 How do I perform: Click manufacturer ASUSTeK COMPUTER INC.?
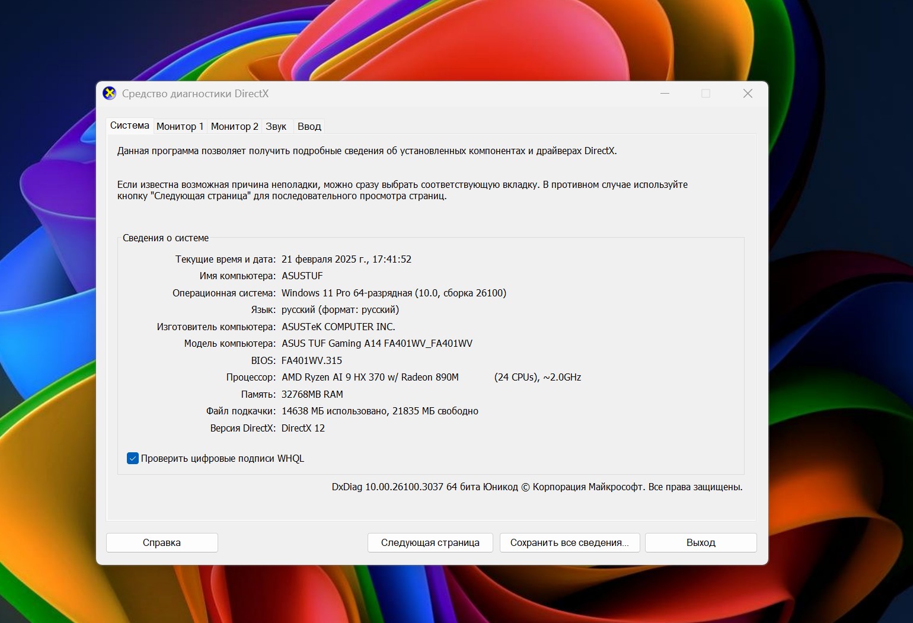(339, 327)
